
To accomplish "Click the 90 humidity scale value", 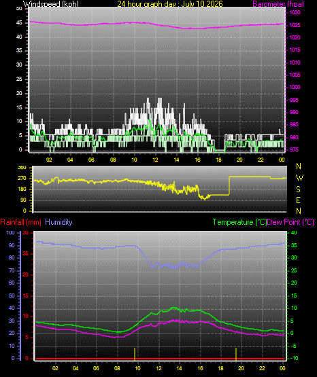I will pos(12,245).
